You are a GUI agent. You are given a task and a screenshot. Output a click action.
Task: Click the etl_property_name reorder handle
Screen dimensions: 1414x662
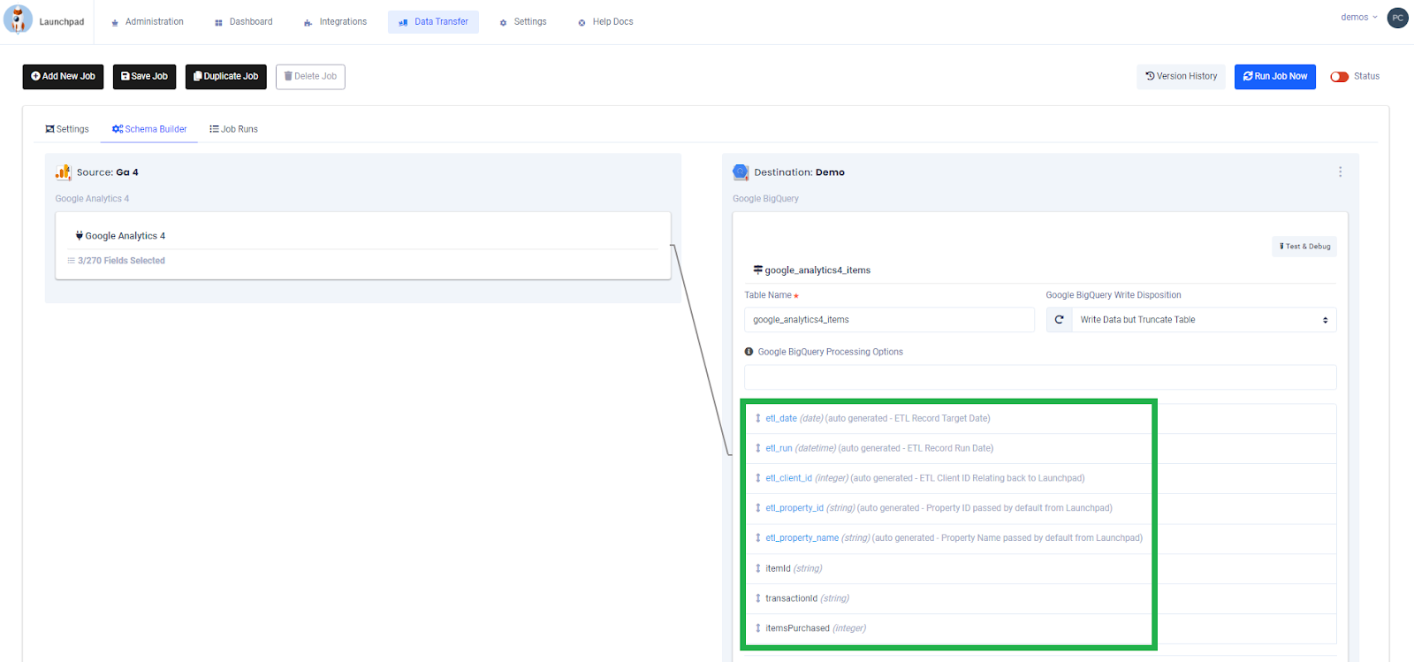758,538
